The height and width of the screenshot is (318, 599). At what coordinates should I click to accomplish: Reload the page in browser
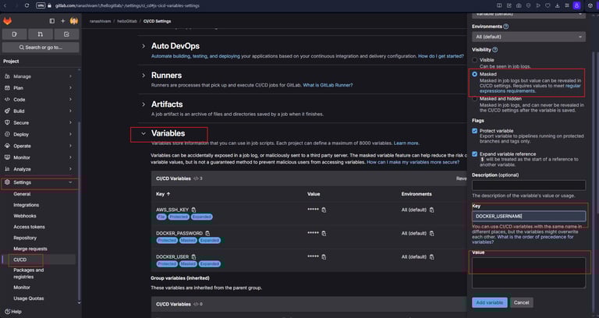point(27,5)
